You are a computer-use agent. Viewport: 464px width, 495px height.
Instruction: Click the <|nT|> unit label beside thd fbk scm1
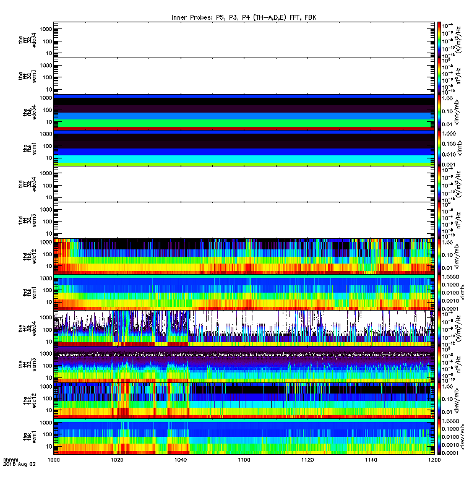461,292
